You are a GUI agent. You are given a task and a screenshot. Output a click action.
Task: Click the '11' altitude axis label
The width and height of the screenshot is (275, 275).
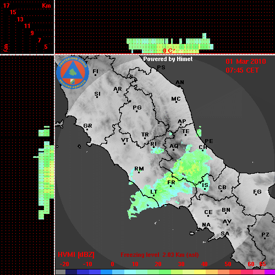coord(27,26)
